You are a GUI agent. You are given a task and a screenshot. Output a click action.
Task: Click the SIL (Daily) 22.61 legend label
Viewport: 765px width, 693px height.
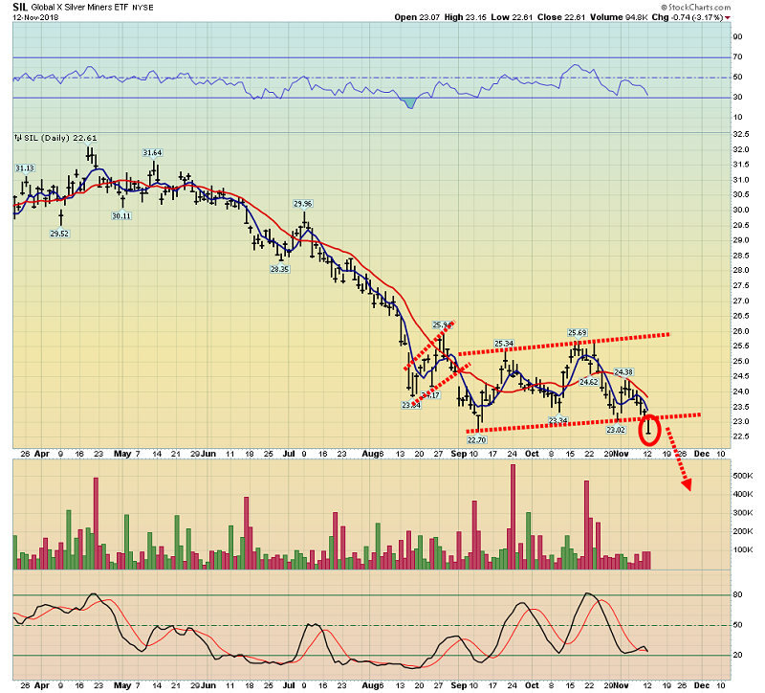point(60,138)
